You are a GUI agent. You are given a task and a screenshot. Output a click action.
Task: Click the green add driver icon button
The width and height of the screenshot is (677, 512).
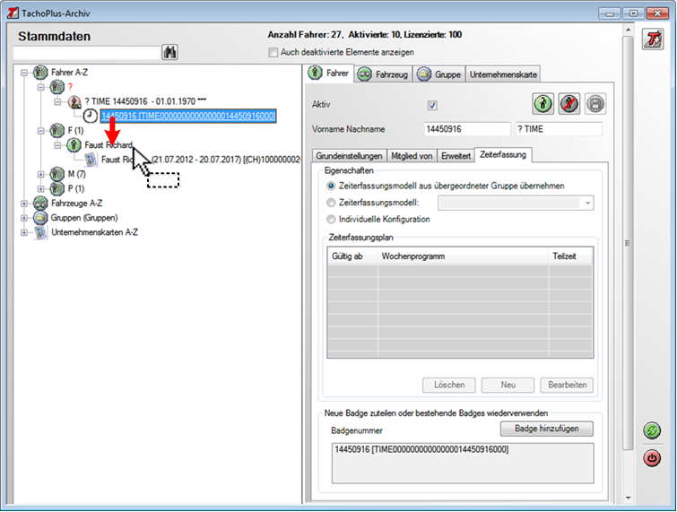542,104
